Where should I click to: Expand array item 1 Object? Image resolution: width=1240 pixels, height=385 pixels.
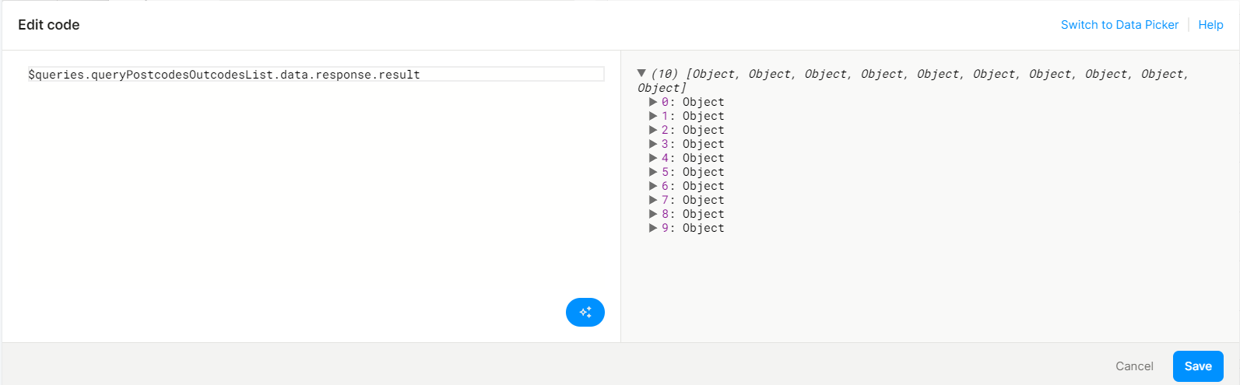653,116
